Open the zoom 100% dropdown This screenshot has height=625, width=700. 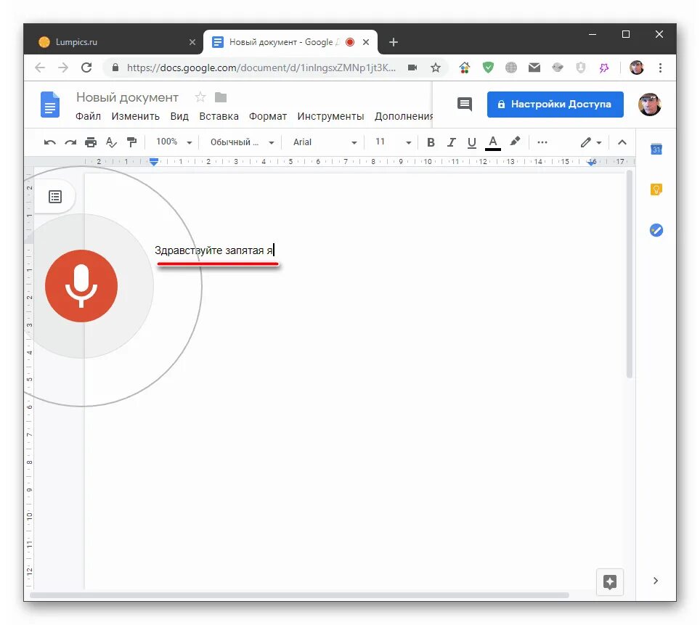click(174, 142)
